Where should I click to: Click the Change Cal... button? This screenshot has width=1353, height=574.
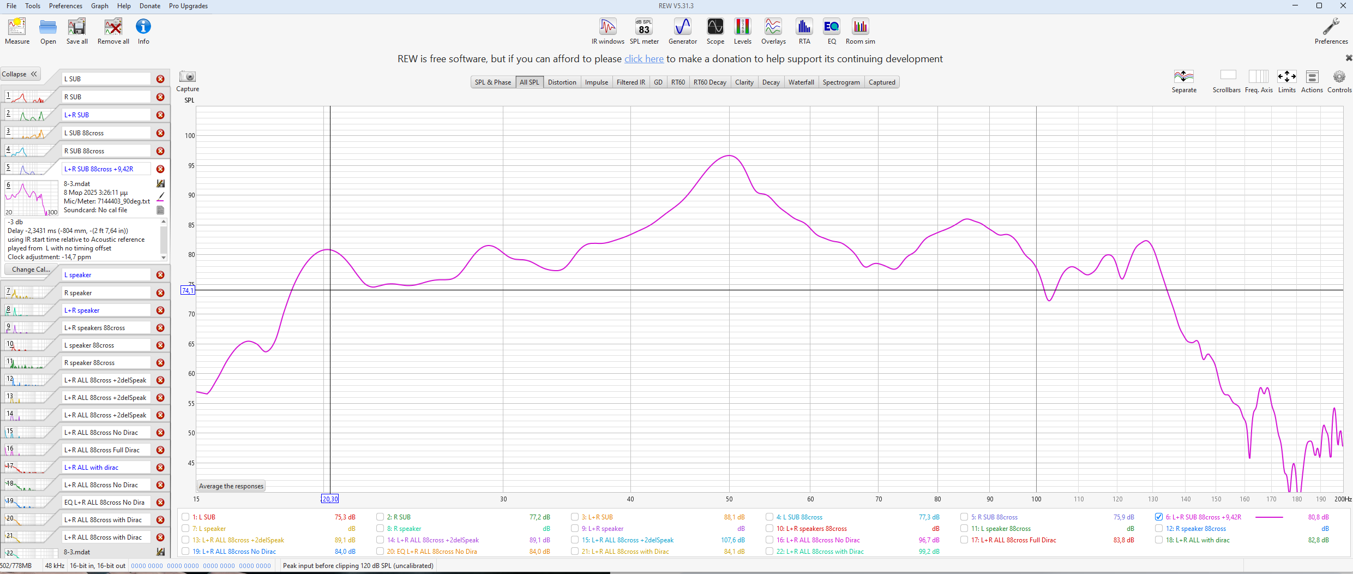[x=31, y=270]
